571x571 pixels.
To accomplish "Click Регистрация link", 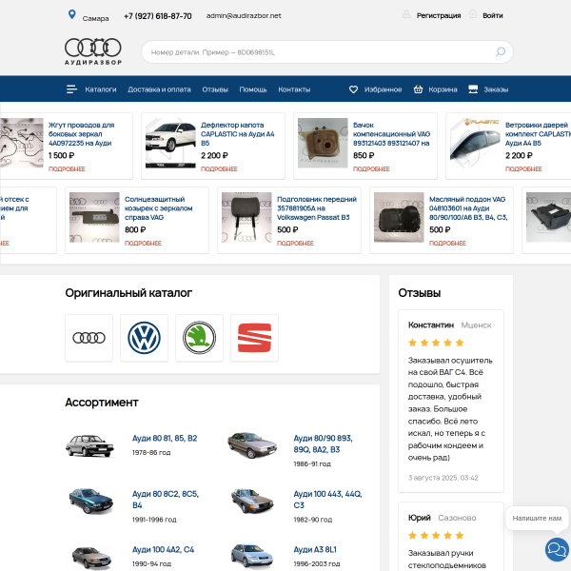I will tap(439, 15).
